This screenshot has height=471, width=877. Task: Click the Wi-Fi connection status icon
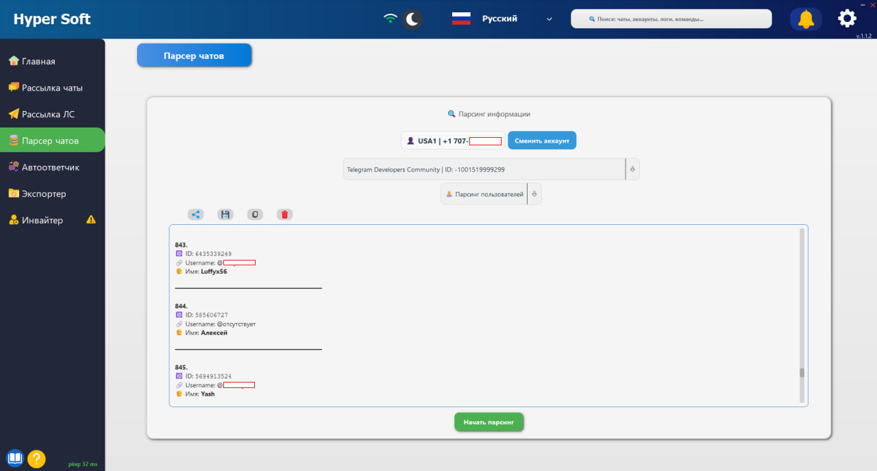(x=391, y=19)
